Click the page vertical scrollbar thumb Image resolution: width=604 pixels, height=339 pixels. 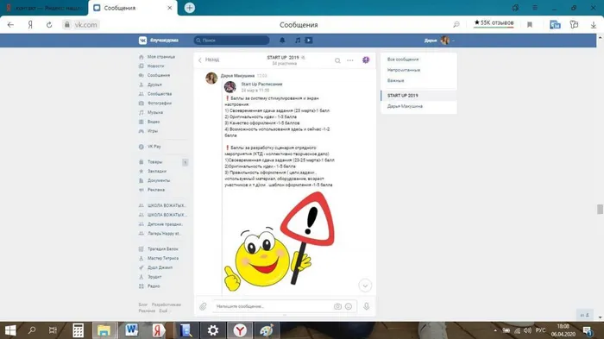click(600, 209)
